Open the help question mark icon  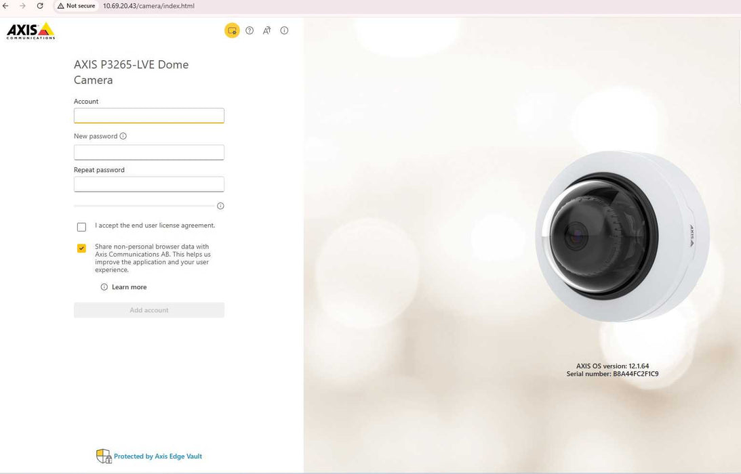[249, 30]
